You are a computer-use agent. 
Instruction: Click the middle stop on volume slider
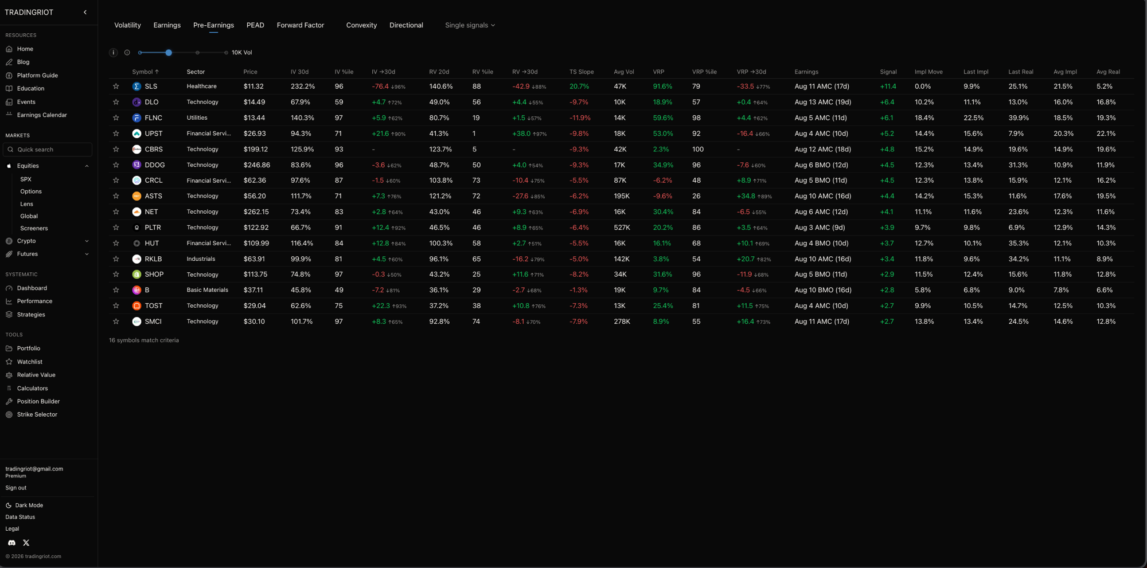197,53
